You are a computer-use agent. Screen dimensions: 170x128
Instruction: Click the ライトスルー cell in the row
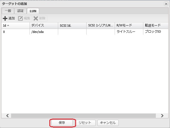point(126,32)
